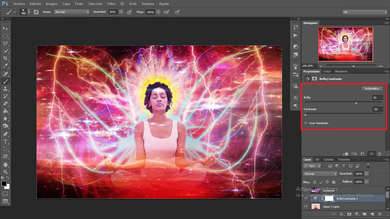
Task: Open the brush Opacidad dropdown arrow
Action: pos(121,12)
